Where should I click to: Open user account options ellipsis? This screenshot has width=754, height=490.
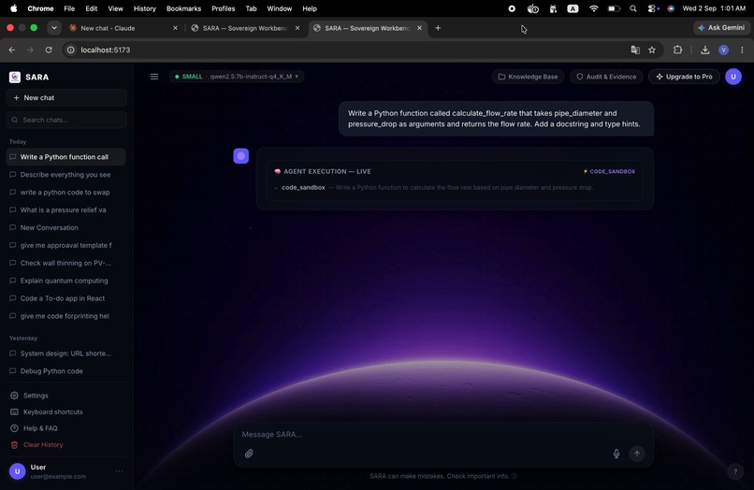tap(119, 471)
